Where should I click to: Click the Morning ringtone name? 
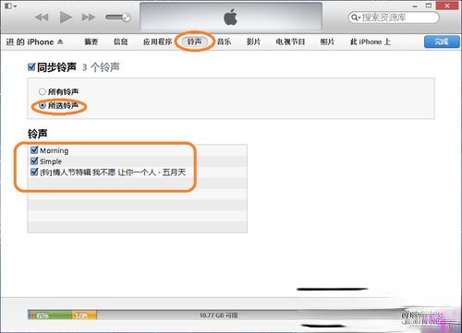(x=55, y=150)
